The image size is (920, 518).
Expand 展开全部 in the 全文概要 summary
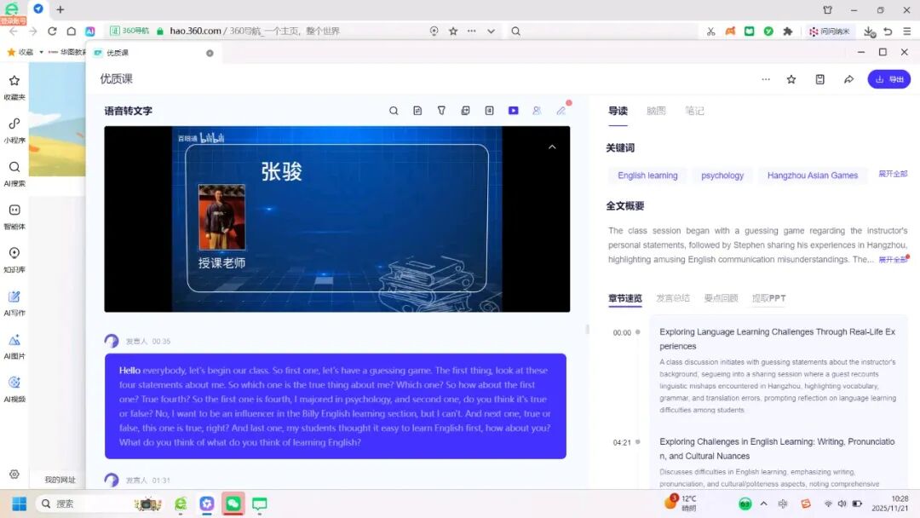[x=894, y=260]
